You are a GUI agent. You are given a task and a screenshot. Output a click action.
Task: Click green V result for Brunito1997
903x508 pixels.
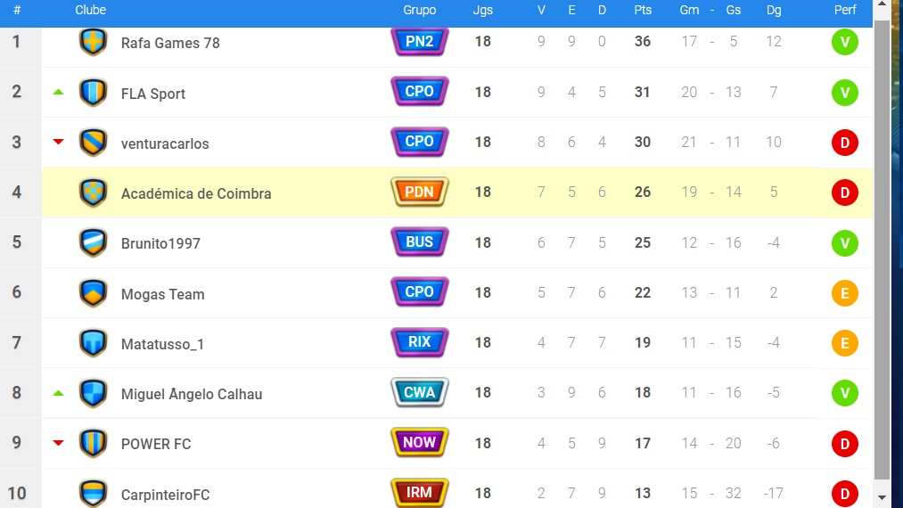click(845, 243)
